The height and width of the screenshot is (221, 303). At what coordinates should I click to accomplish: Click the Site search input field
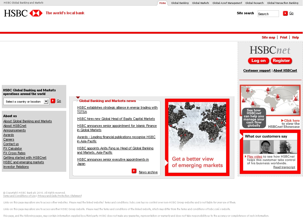pyautogui.click(x=268, y=14)
